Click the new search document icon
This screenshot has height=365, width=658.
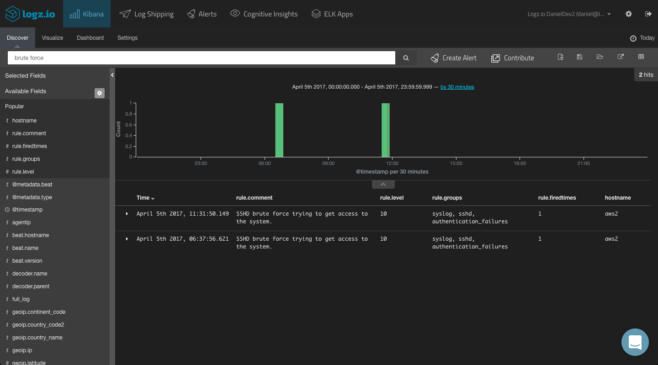[x=561, y=57]
